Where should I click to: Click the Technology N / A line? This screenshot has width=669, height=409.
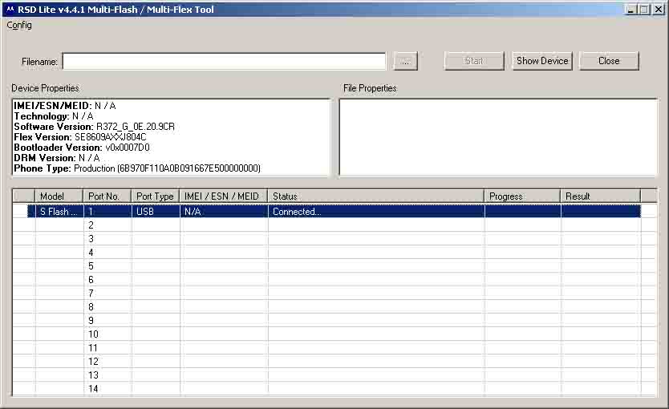pos(53,116)
